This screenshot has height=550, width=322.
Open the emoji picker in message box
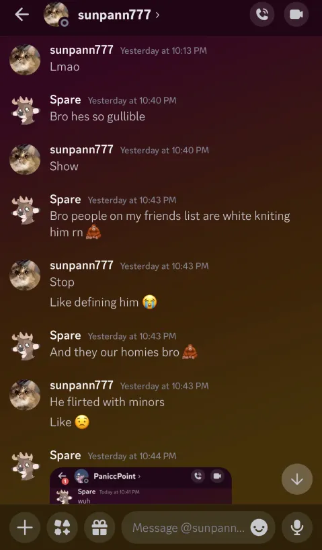[x=259, y=528]
